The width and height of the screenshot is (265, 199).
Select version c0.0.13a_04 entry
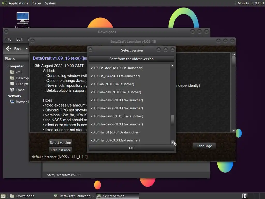tap(129, 76)
